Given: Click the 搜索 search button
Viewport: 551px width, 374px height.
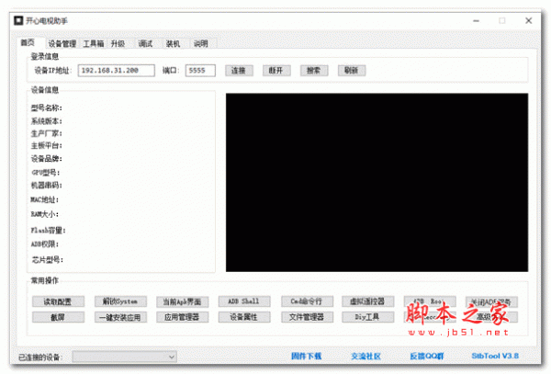Looking at the screenshot, I should point(314,71).
